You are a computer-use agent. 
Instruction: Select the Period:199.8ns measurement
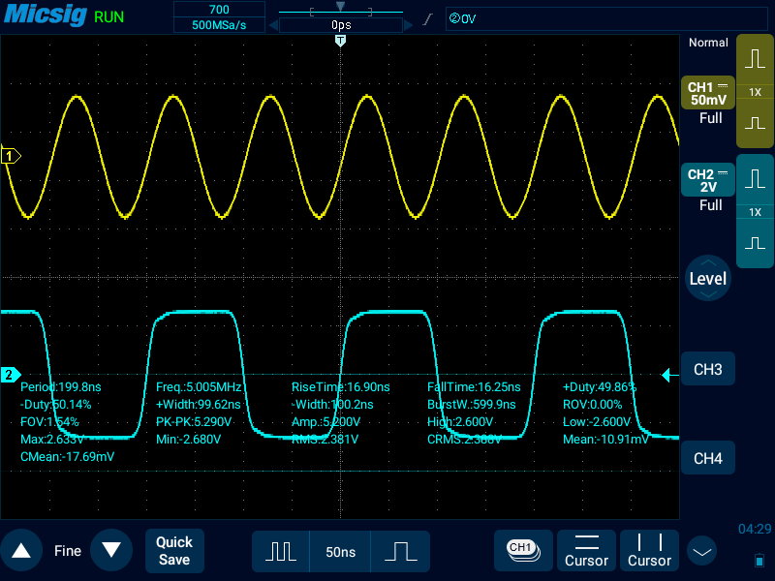pos(61,386)
